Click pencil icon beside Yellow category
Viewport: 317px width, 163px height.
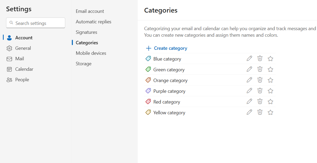(x=249, y=112)
